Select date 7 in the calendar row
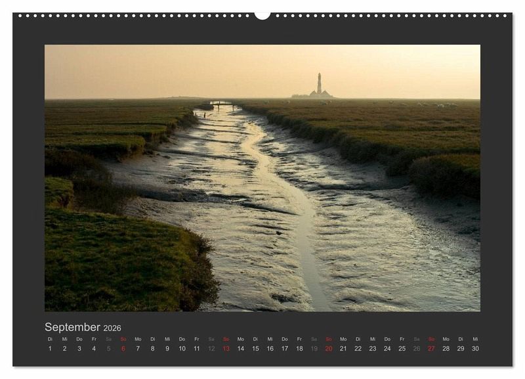Image resolution: width=525 pixels, height=379 pixels. tap(138, 349)
